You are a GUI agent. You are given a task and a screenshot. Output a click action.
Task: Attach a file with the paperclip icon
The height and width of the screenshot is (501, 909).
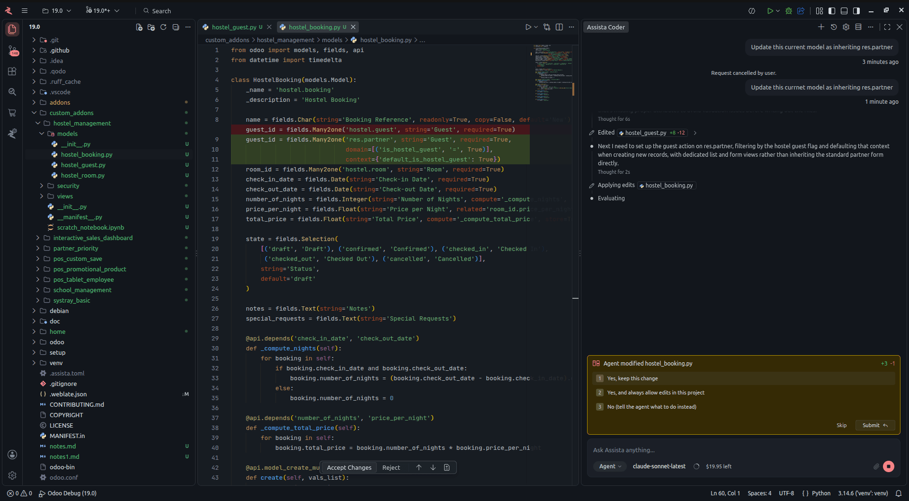click(876, 466)
